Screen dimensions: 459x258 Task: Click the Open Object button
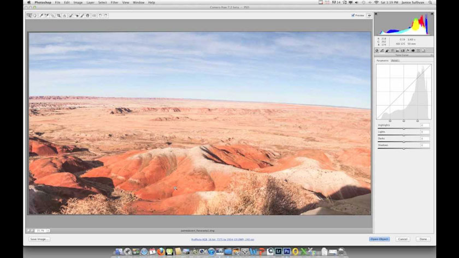[379, 239]
